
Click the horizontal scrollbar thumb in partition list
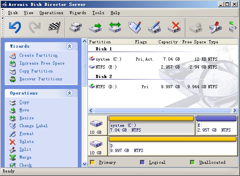[162, 110]
